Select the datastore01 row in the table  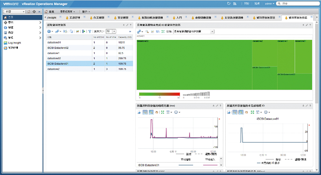(x=90, y=43)
